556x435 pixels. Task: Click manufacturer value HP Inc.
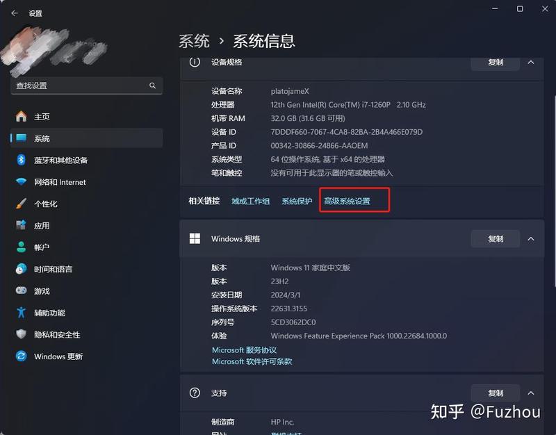pos(282,422)
